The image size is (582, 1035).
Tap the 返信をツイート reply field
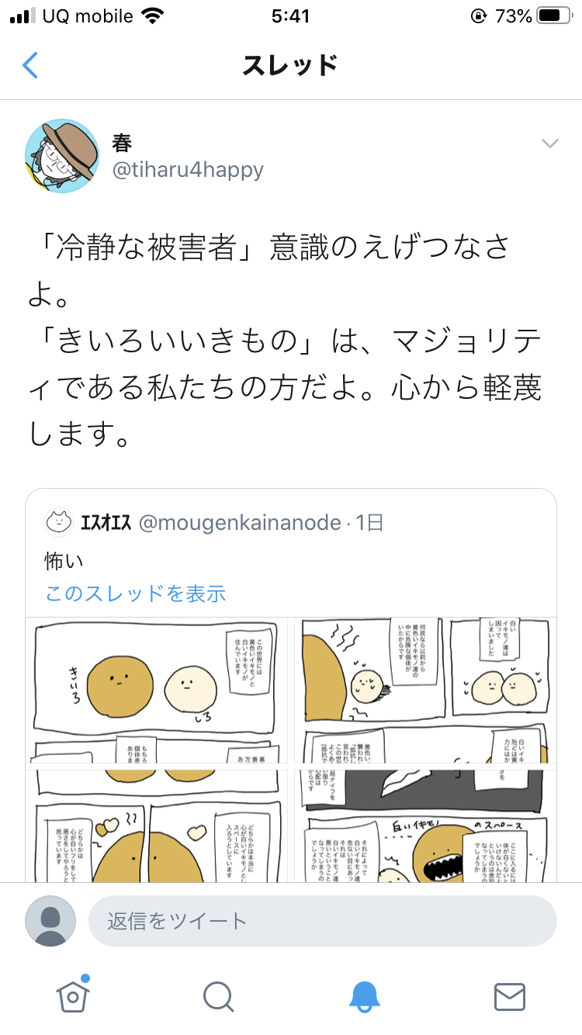point(322,921)
